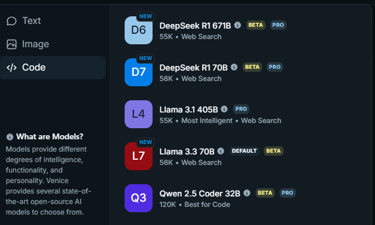The height and width of the screenshot is (225, 375).
Task: Choose the DeepSeek R1 70B model name
Action: click(193, 68)
